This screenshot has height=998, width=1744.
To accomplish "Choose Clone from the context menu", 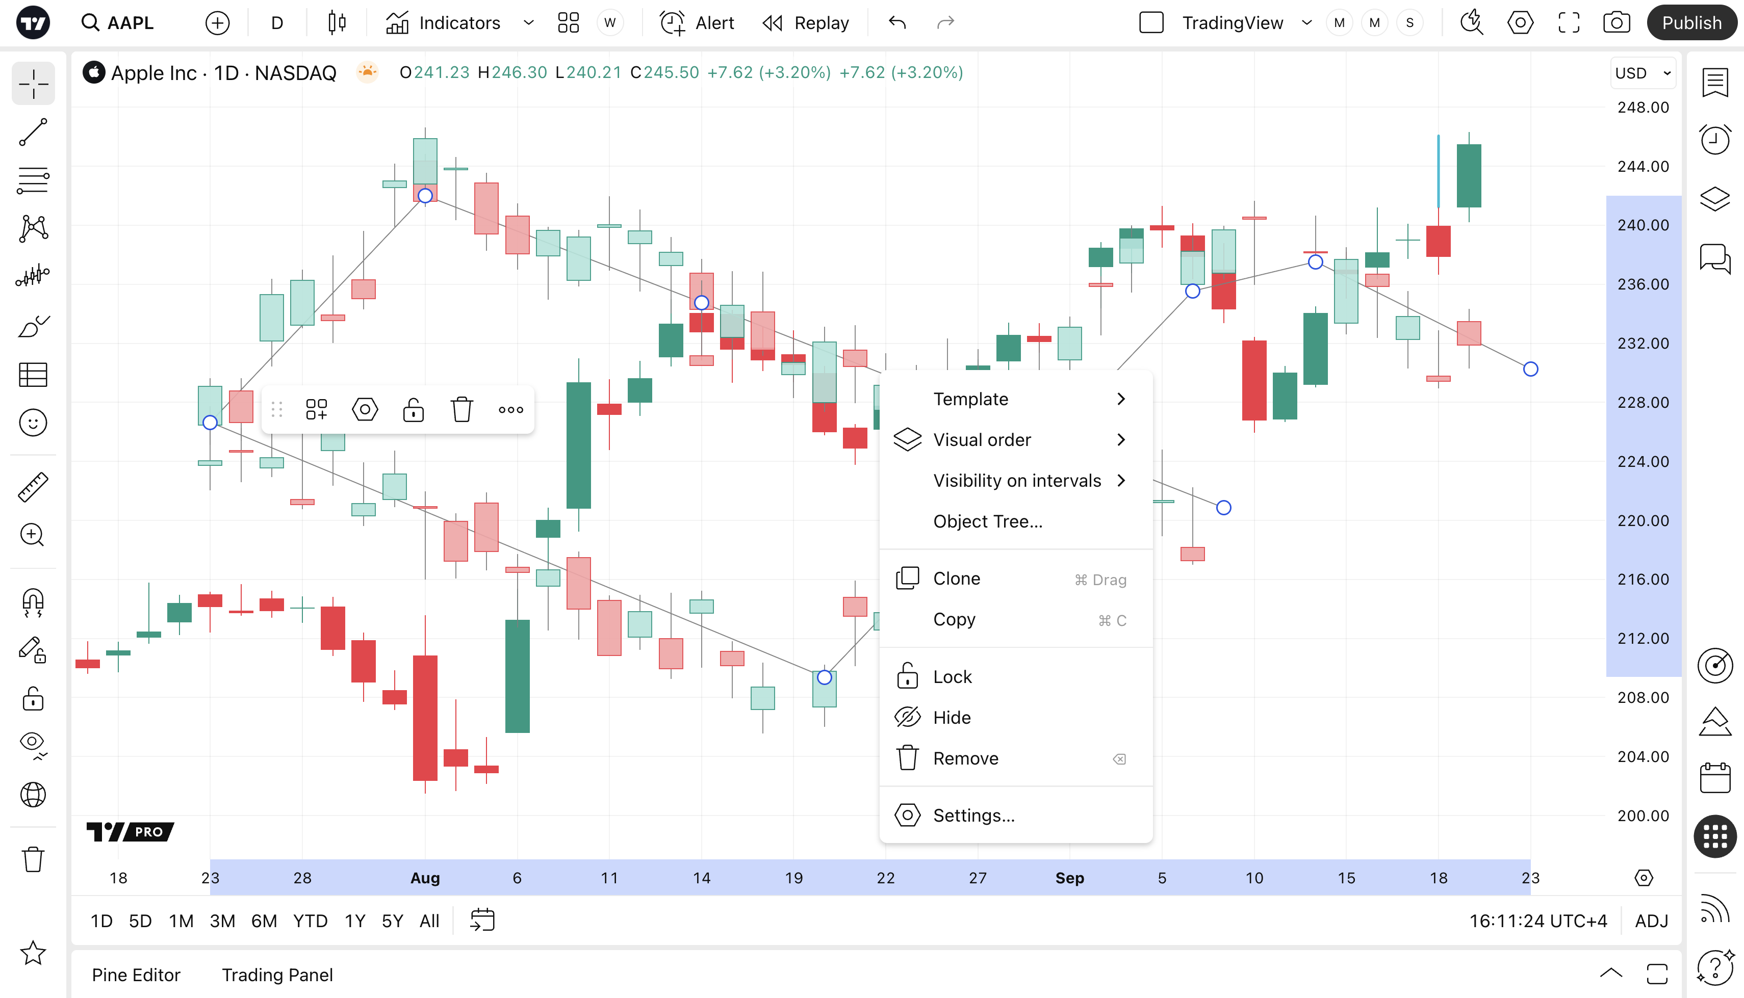I will [956, 579].
